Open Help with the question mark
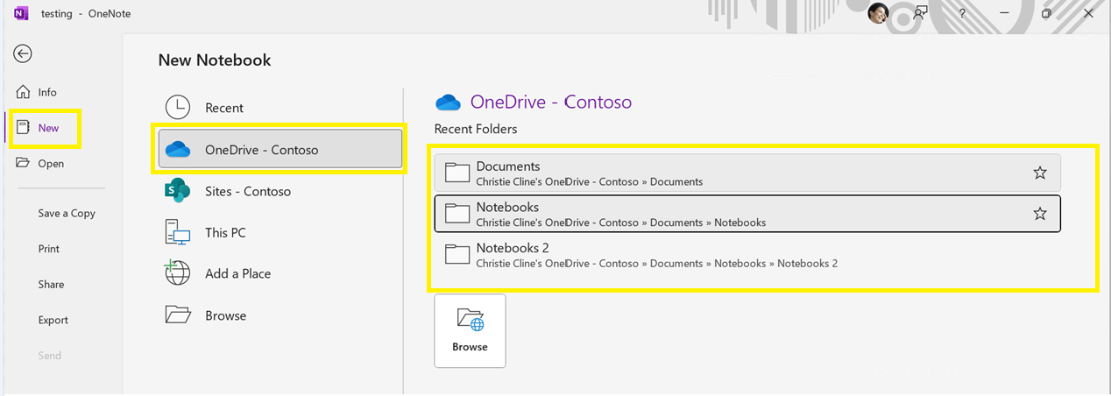1111x396 pixels. [962, 13]
